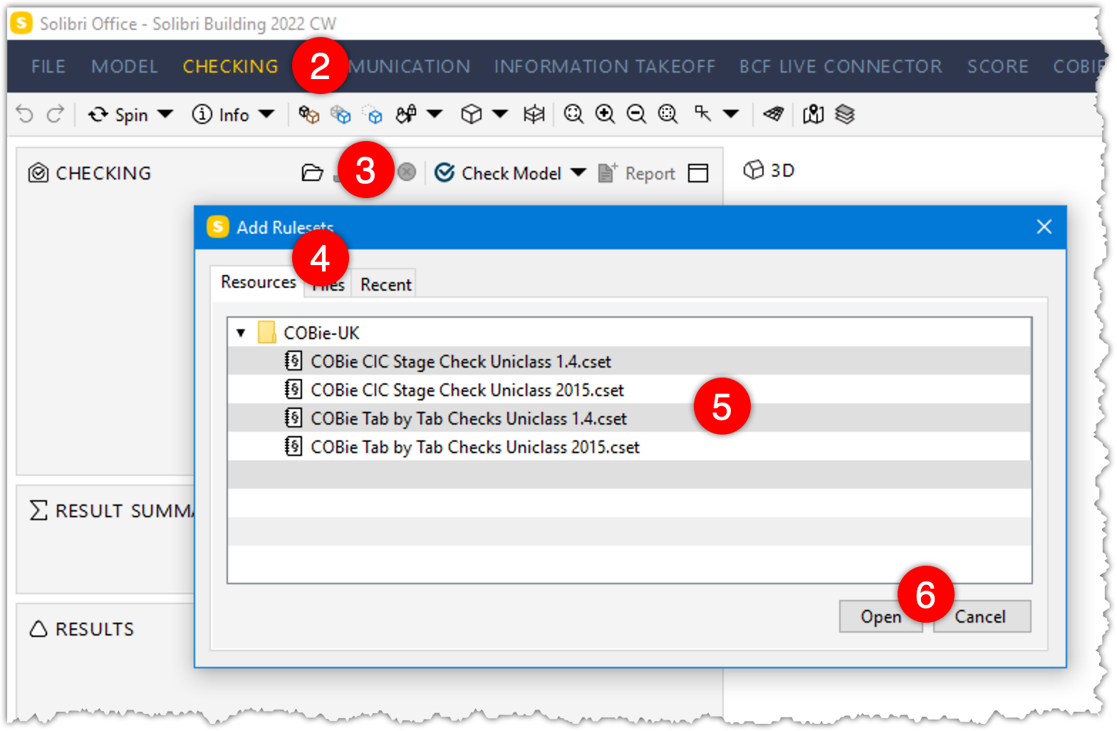Open the Spin navigation mode dropdown

pyautogui.click(x=165, y=114)
